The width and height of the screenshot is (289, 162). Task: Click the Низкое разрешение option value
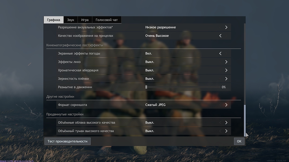pyautogui.click(x=160, y=27)
